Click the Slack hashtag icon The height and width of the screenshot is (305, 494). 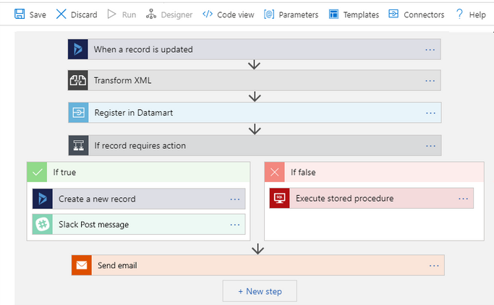43,225
